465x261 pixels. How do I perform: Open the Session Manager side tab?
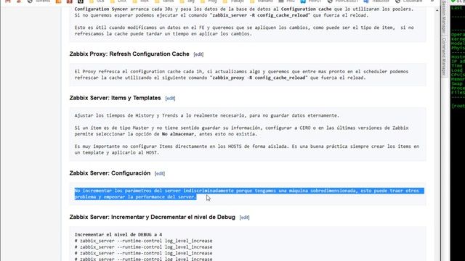coord(444,17)
